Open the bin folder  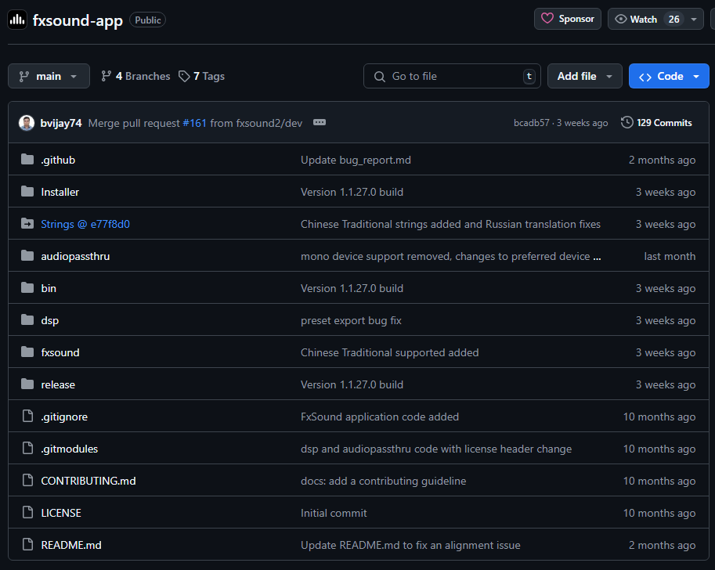click(49, 289)
